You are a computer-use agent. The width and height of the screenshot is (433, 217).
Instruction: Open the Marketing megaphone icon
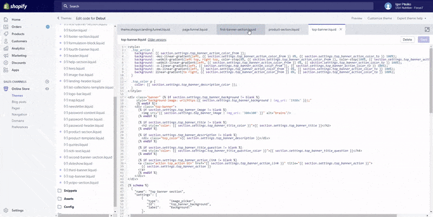(x=6, y=56)
